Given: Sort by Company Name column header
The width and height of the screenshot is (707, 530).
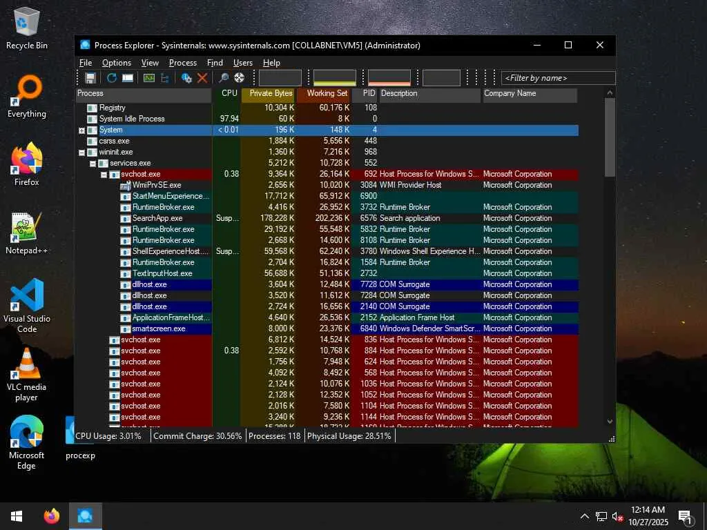Looking at the screenshot, I should coord(530,94).
